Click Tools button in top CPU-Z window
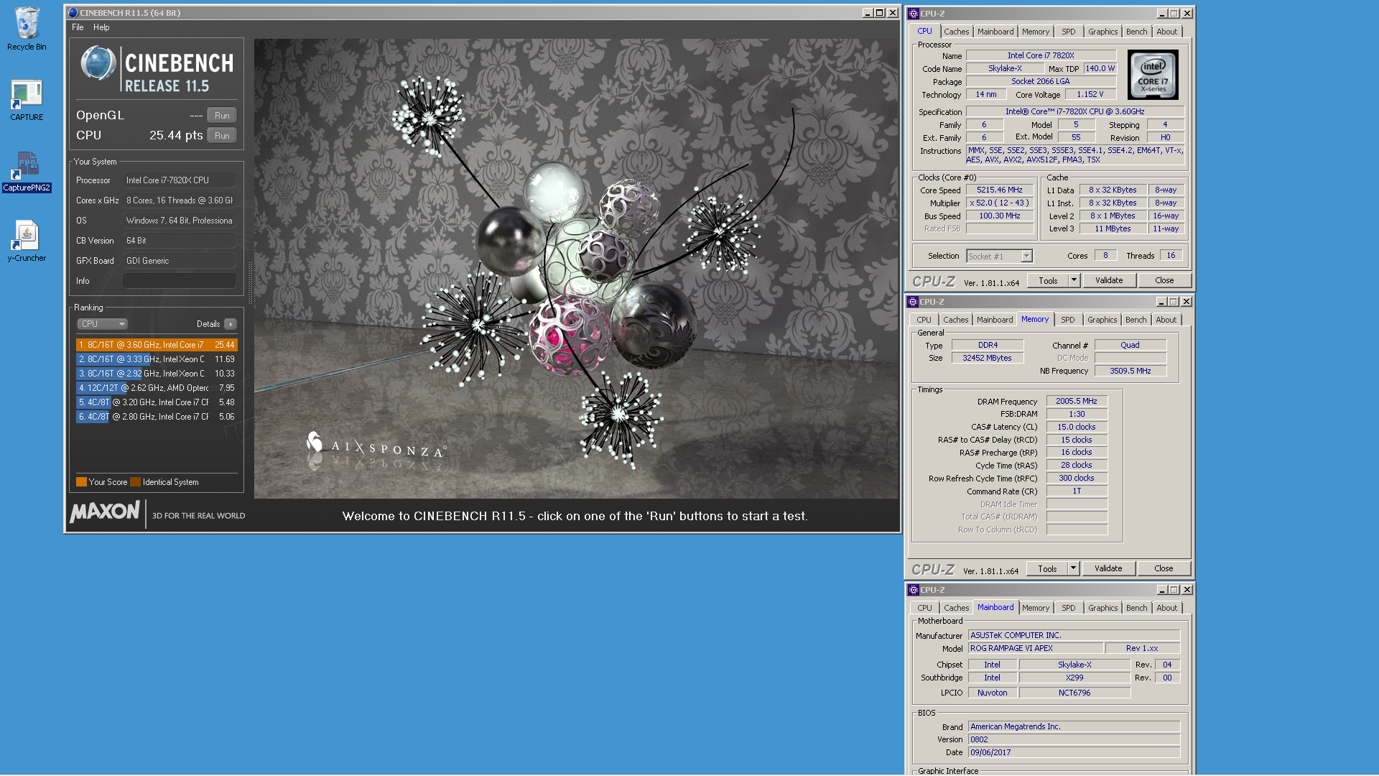Screen dimensions: 1379x776 pos(1048,281)
